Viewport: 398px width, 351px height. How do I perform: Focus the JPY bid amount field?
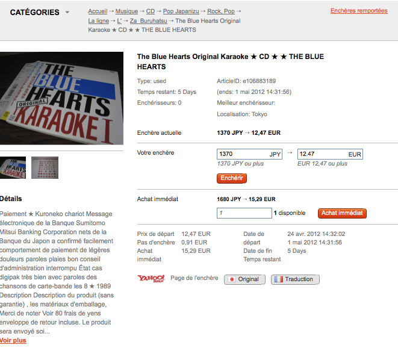click(249, 154)
